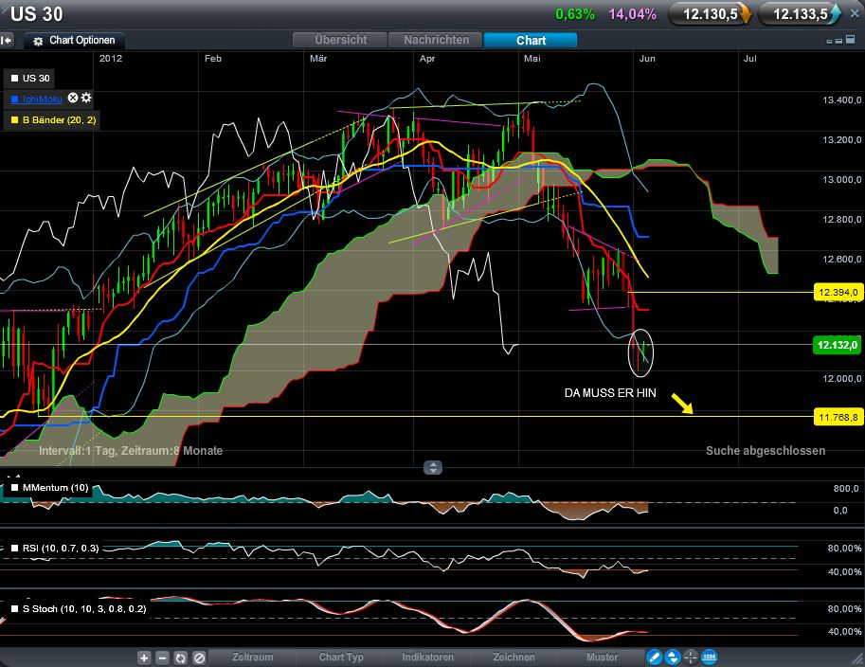The width and height of the screenshot is (865, 667).
Task: Select the DA MUSS ER HIN text annotation
Action: [x=610, y=393]
